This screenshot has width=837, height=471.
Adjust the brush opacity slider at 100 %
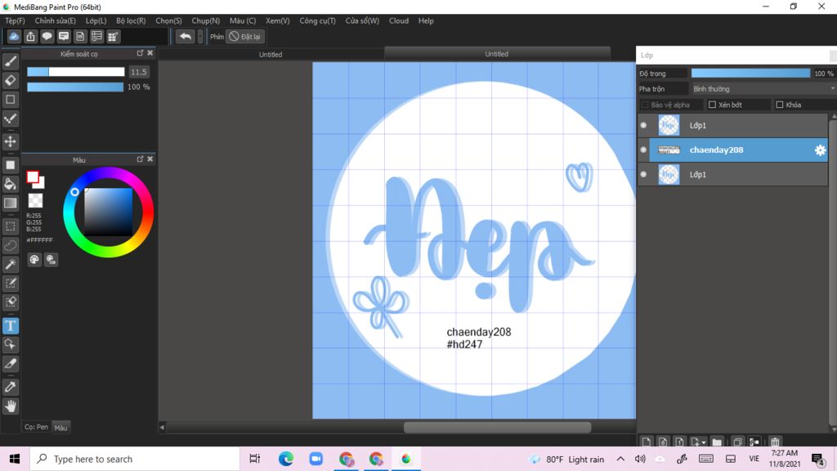(75, 87)
